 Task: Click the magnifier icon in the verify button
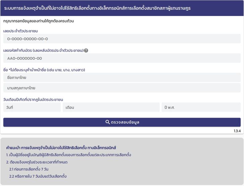[x=108, y=122]
